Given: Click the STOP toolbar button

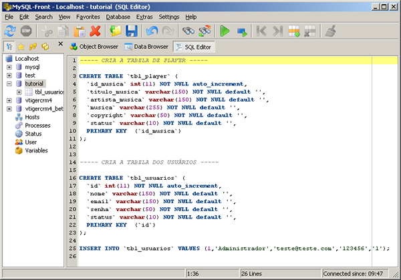Looking at the screenshot, I should 26,31.
